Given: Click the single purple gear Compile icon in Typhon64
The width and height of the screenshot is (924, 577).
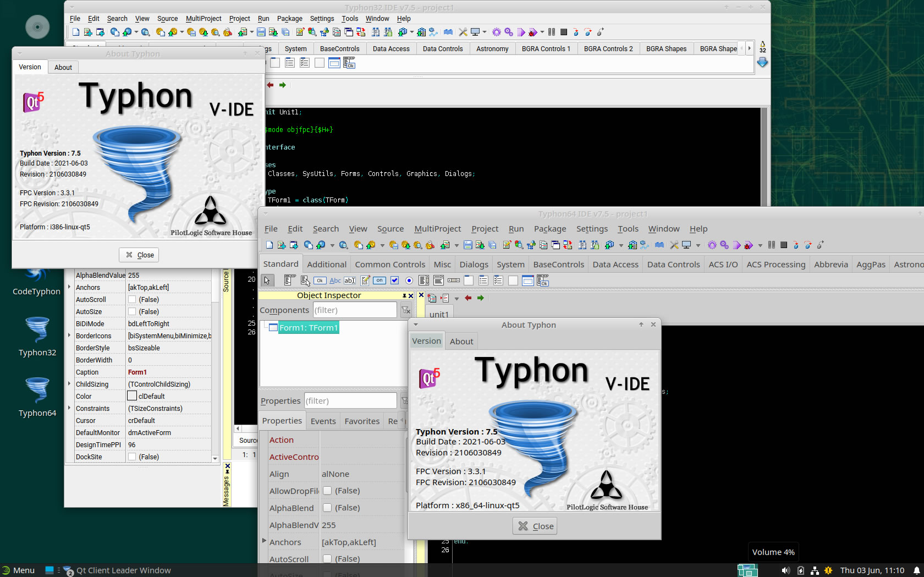Looking at the screenshot, I should (712, 245).
